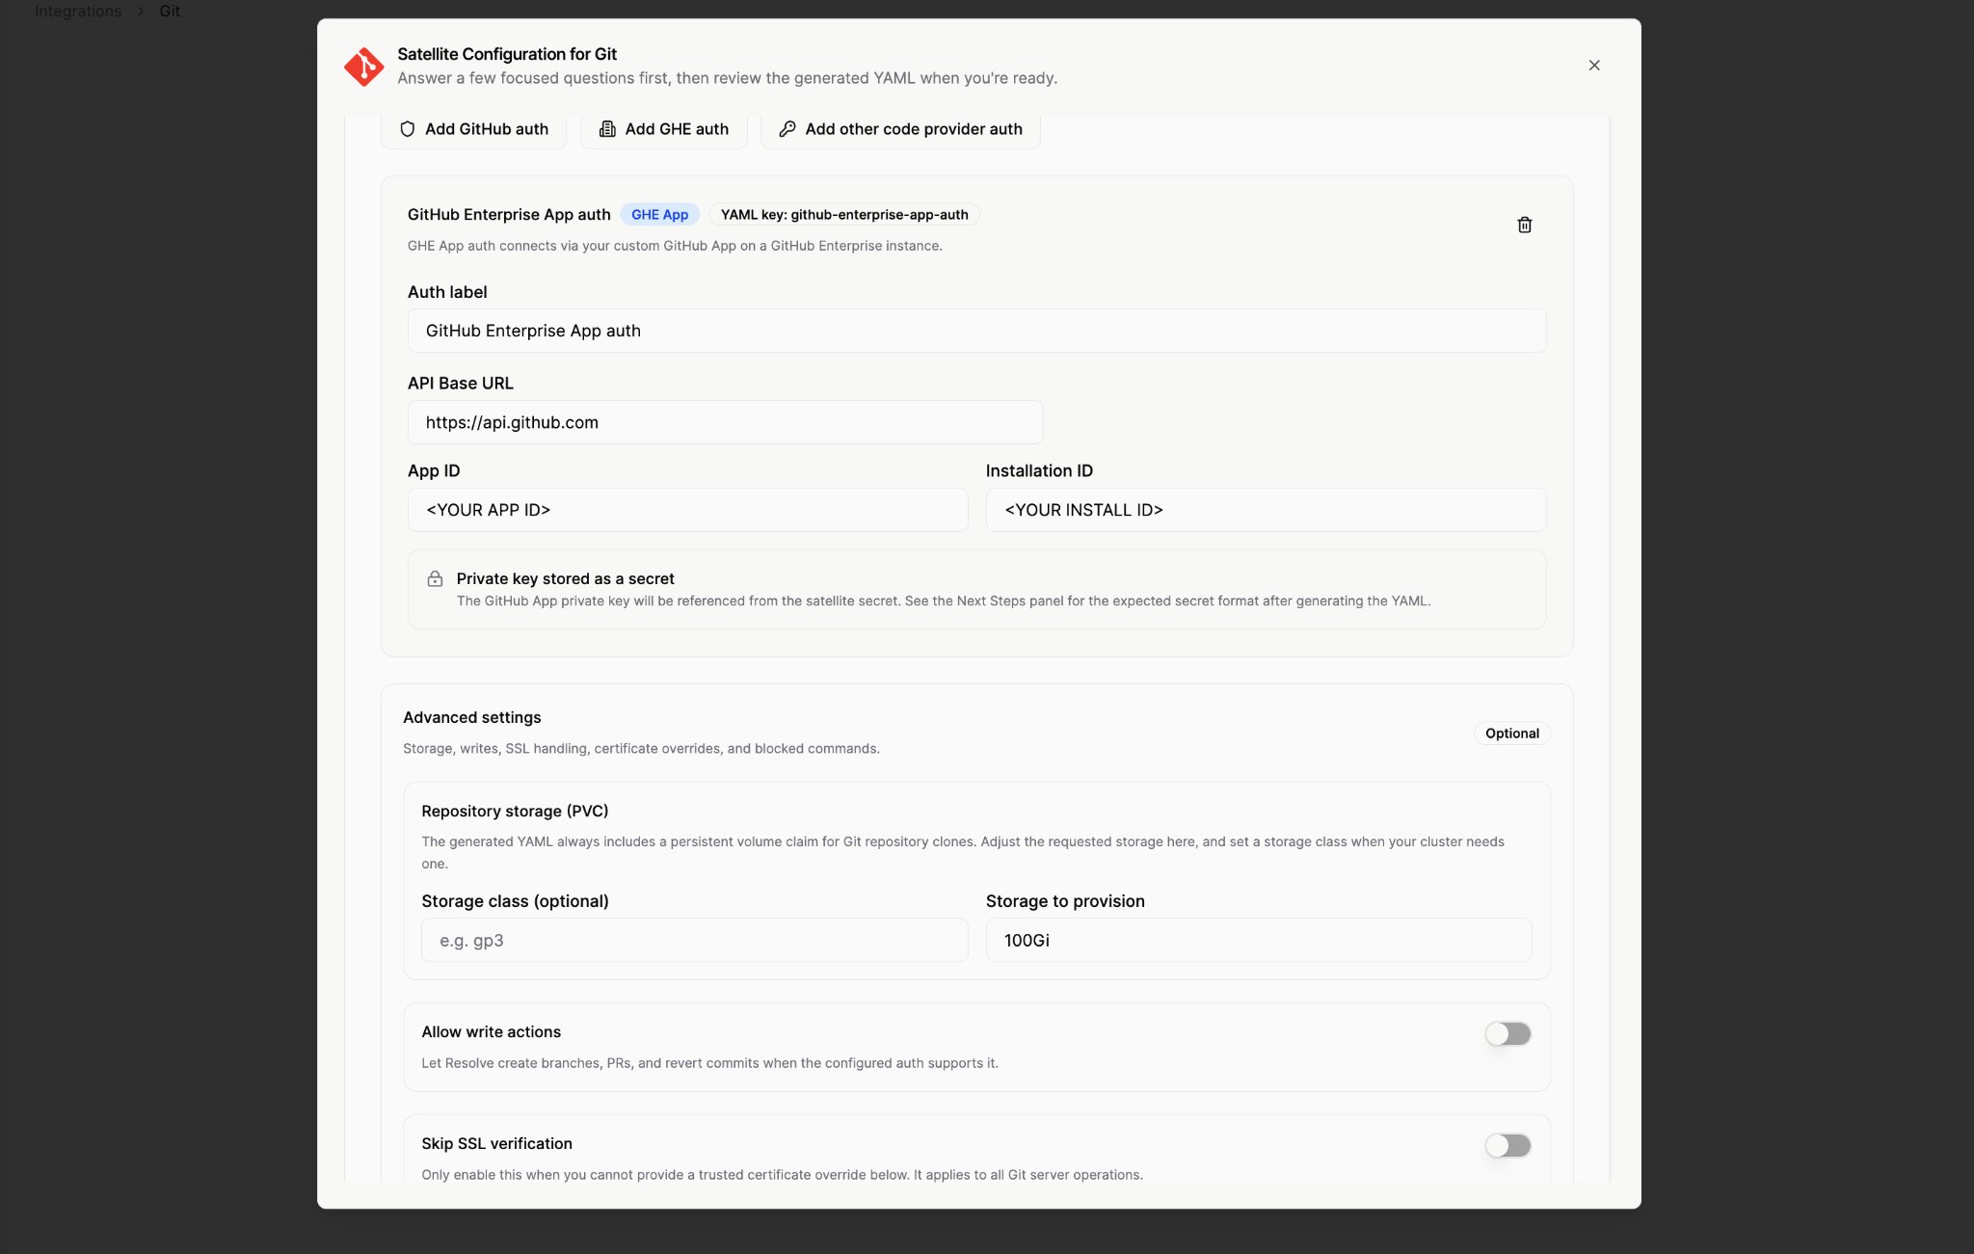Click the building icon on Add GHE auth
The image size is (1974, 1254).
[x=607, y=129]
